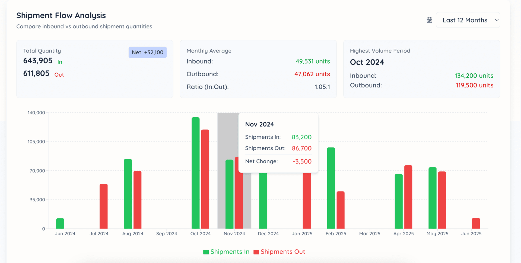Click the red Shipments Out legend swatch

(256, 252)
